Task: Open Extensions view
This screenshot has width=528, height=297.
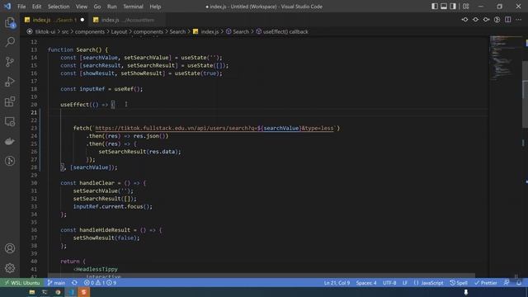Action: (x=10, y=101)
